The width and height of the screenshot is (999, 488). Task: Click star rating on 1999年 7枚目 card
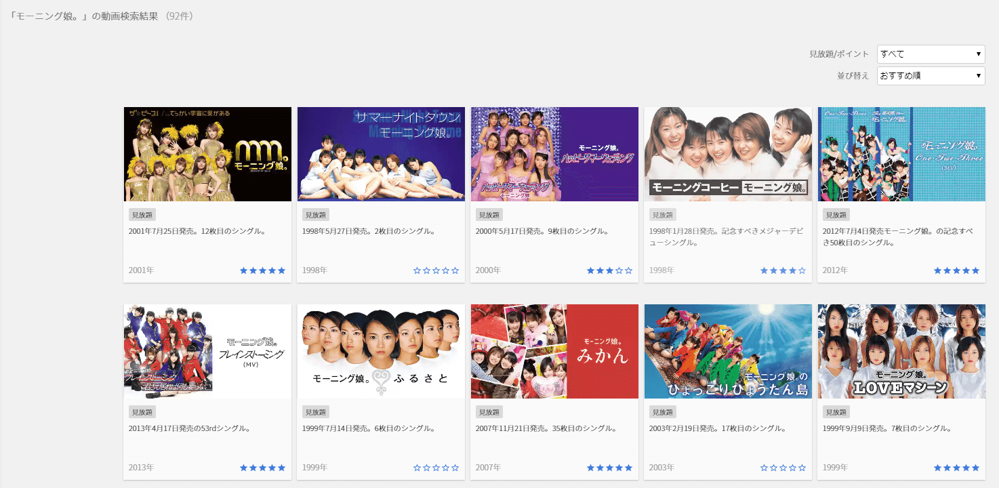957,468
